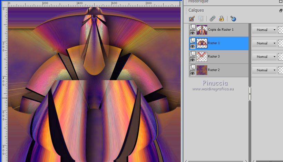Click the padlock lock transparency icon
The image size is (283, 162).
click(222, 19)
